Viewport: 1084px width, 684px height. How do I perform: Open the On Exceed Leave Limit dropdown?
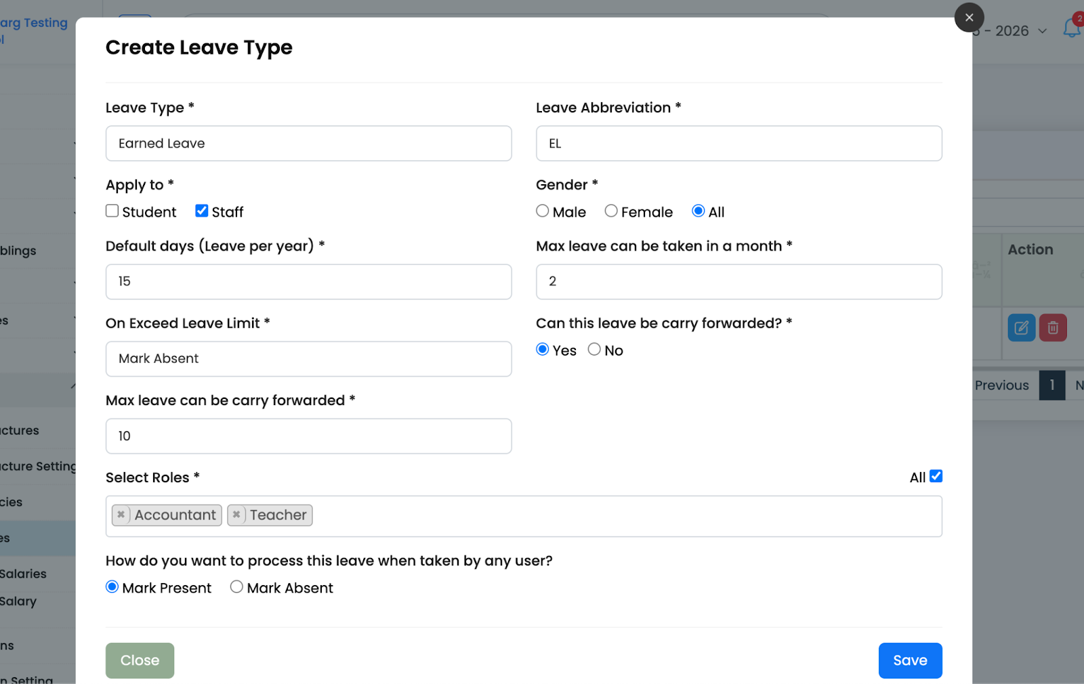tap(308, 359)
